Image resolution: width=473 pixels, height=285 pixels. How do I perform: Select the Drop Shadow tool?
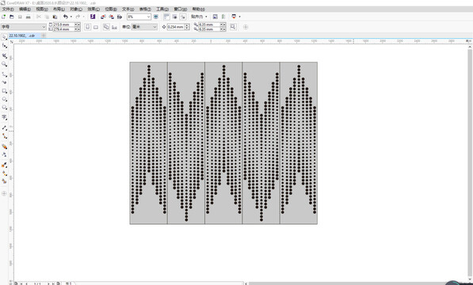pos(4,146)
